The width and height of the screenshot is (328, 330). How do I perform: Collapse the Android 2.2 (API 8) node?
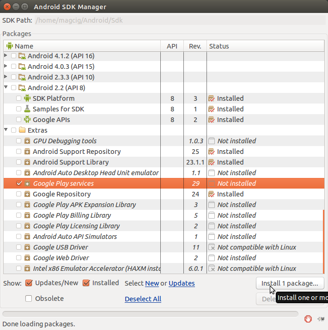click(6, 87)
